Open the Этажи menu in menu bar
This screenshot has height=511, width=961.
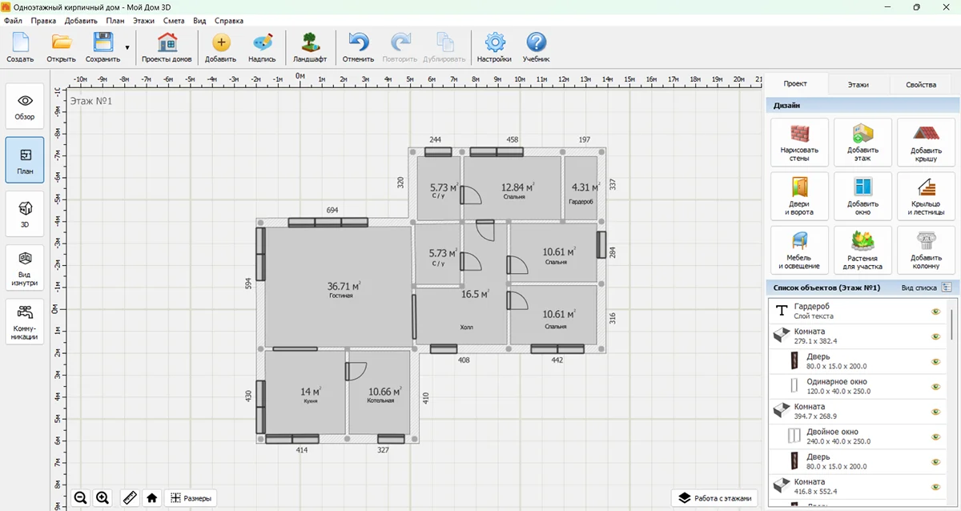pos(144,21)
